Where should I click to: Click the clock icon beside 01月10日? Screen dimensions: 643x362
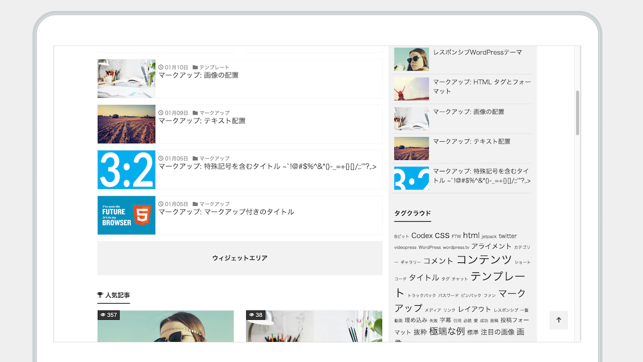[161, 67]
